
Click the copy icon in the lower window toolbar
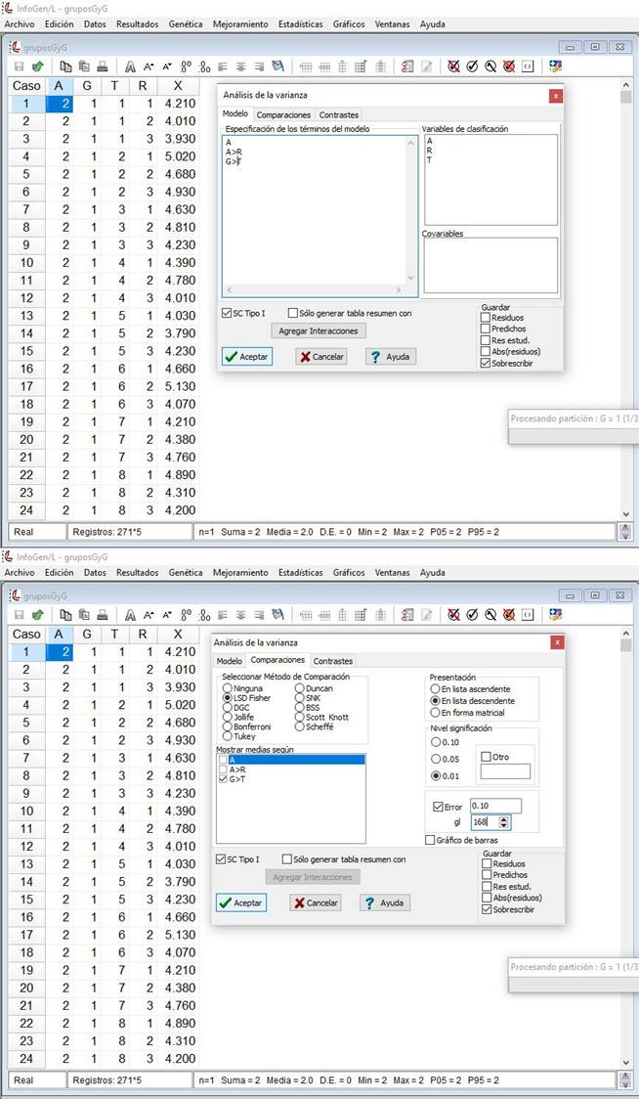point(65,615)
